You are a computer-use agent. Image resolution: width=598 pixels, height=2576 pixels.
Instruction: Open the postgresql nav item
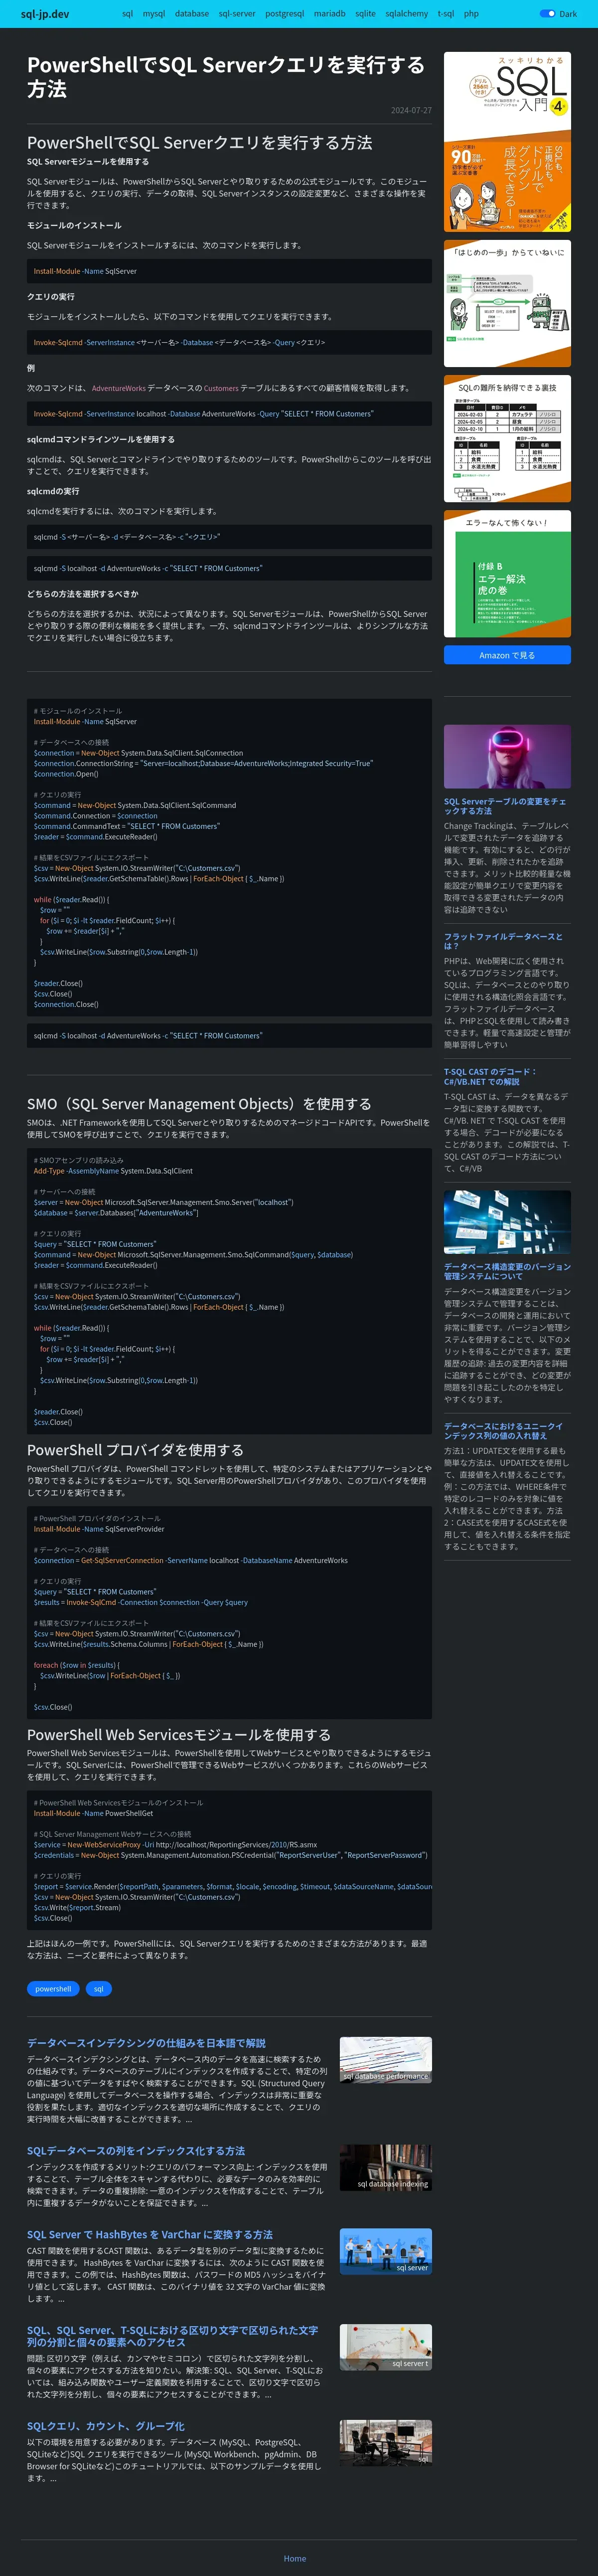point(285,14)
